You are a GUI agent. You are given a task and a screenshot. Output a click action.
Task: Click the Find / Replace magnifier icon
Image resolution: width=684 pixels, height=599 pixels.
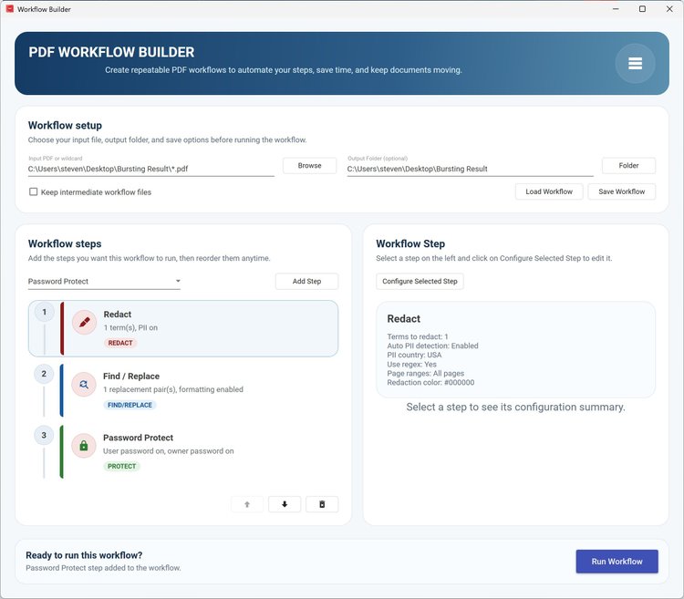tap(84, 384)
